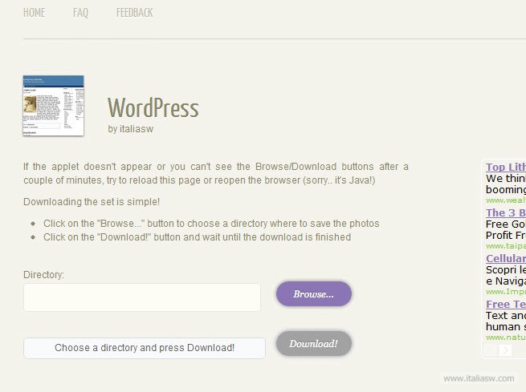This screenshot has width=526, height=392.
Task: Open the FEEDBACK page
Action: pyautogui.click(x=134, y=13)
